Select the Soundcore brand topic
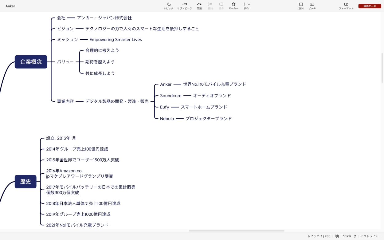This screenshot has height=240, width=384. click(170, 96)
